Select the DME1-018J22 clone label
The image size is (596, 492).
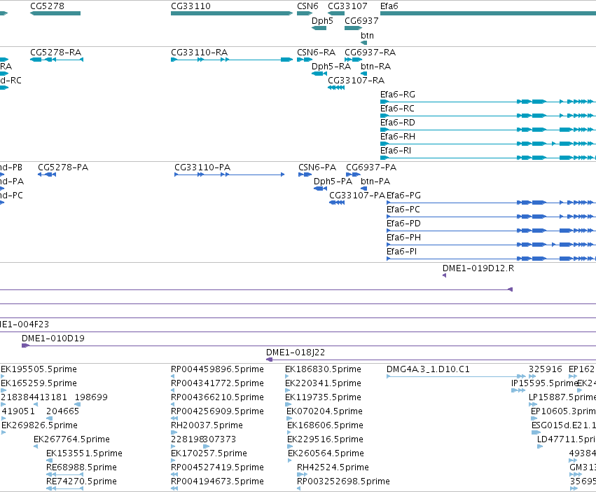coord(296,353)
